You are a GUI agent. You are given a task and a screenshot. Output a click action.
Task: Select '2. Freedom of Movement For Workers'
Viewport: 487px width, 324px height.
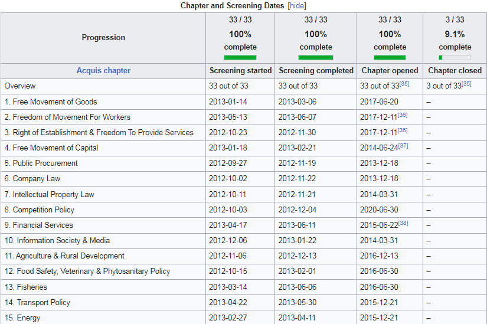tap(67, 117)
